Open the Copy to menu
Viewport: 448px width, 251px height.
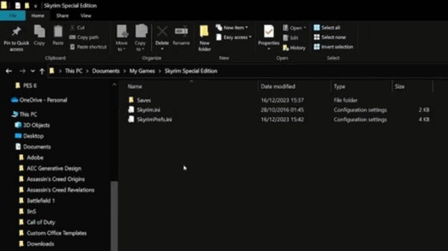pyautogui.click(x=141, y=38)
